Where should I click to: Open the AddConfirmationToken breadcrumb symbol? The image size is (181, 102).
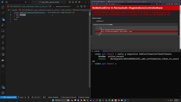82,10
